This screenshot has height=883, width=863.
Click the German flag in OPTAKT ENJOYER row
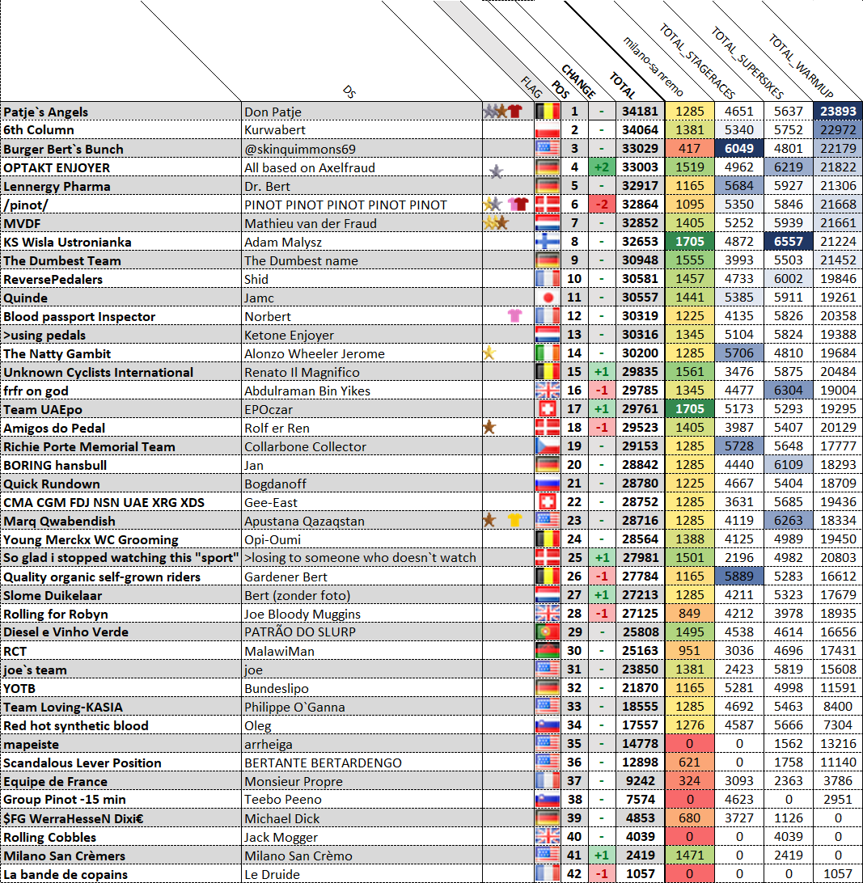tap(547, 167)
